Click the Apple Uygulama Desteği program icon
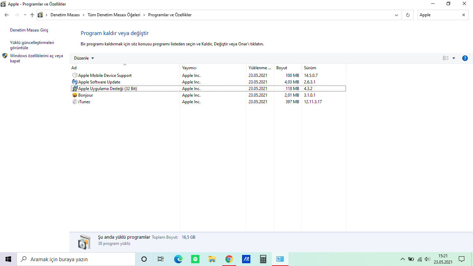 pos(74,89)
